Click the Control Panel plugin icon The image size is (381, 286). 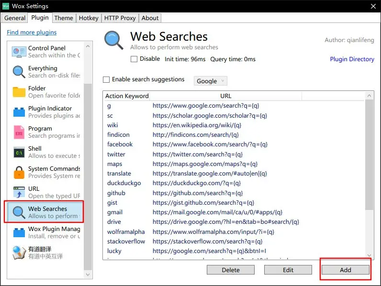tap(19, 52)
